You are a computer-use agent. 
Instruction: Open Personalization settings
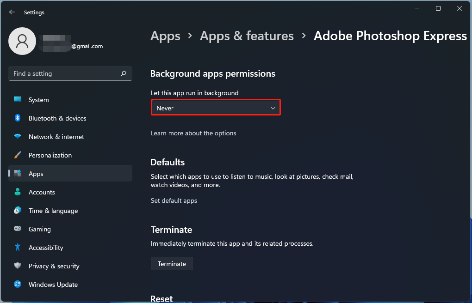coord(70,155)
